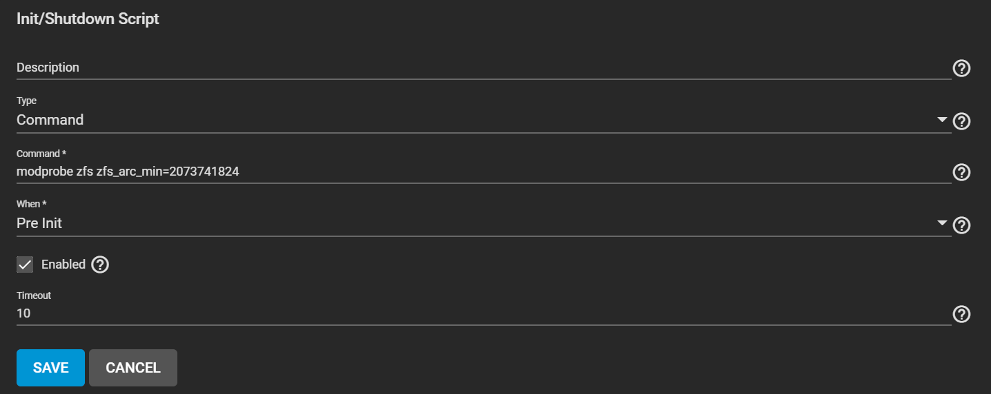Viewport: 991px width, 394px height.
Task: Uncheck the Enabled checkbox
Action: tap(25, 265)
